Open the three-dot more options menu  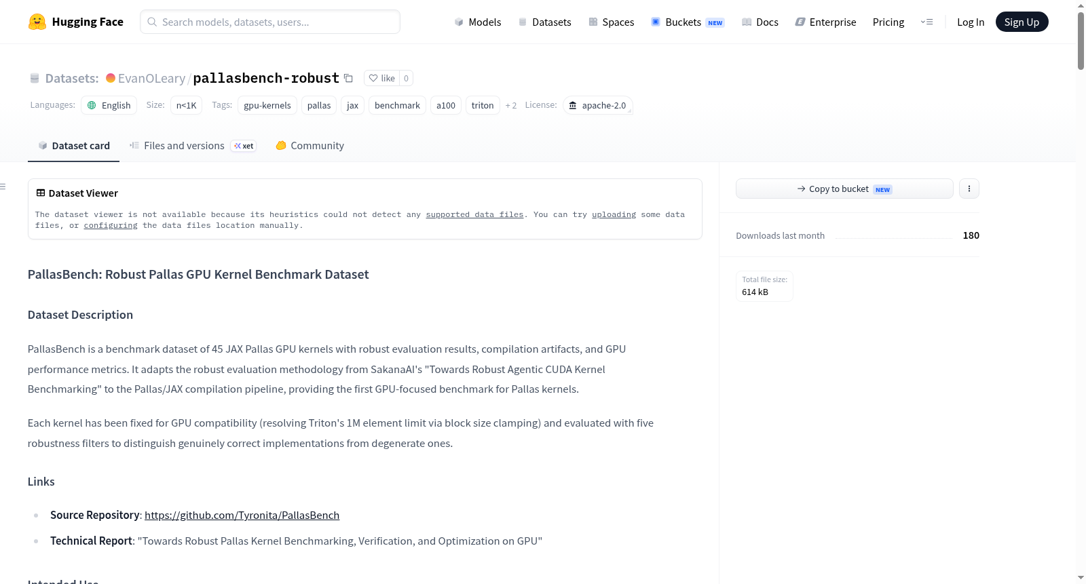pyautogui.click(x=969, y=189)
